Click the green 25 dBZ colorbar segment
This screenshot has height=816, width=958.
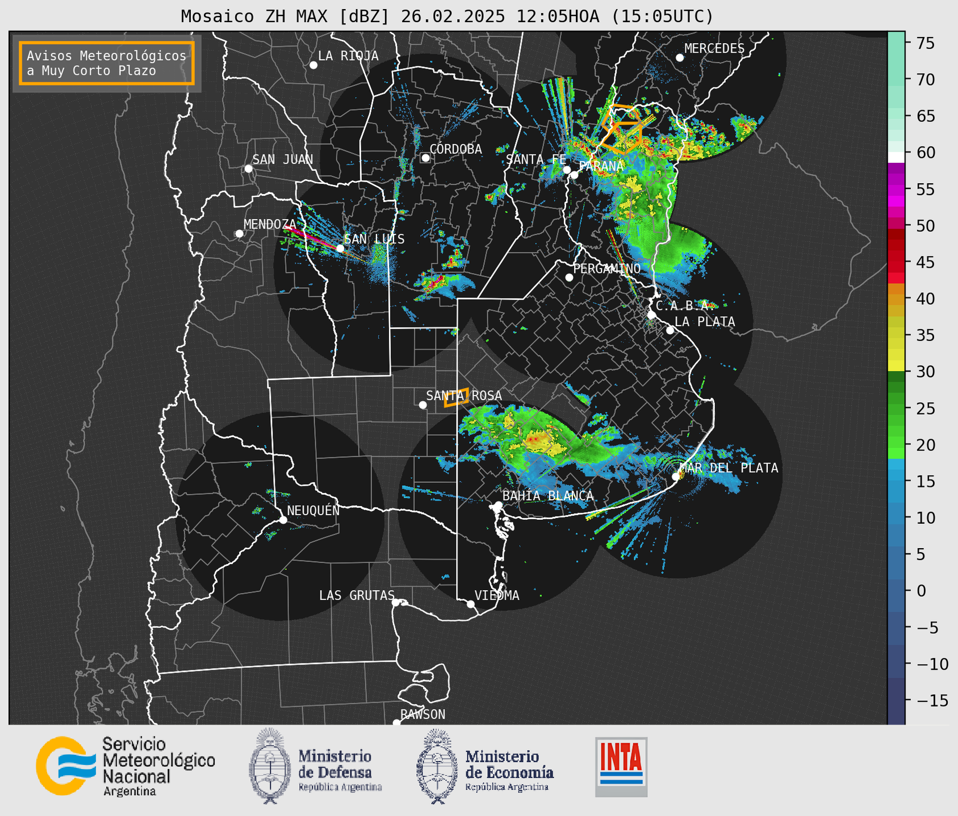[x=896, y=408]
